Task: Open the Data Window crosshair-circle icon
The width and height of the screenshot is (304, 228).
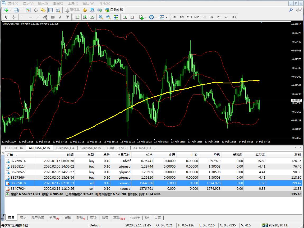Action: tap(36, 10)
